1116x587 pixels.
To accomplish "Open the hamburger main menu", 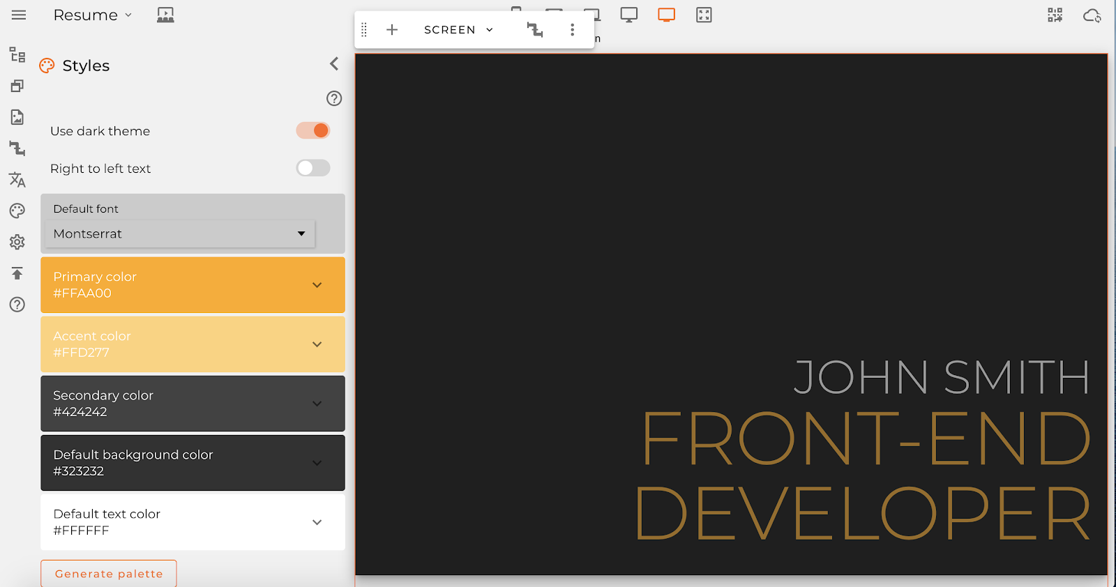I will click(19, 15).
